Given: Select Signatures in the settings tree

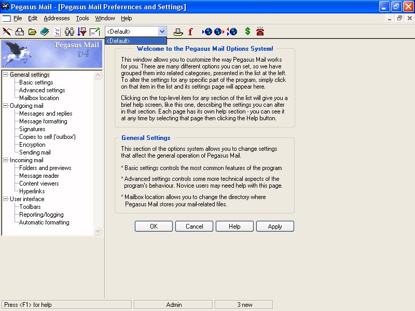Looking at the screenshot, I should click(32, 129).
